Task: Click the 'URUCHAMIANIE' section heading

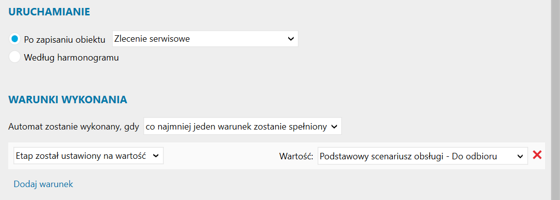Action: pyautogui.click(x=49, y=12)
